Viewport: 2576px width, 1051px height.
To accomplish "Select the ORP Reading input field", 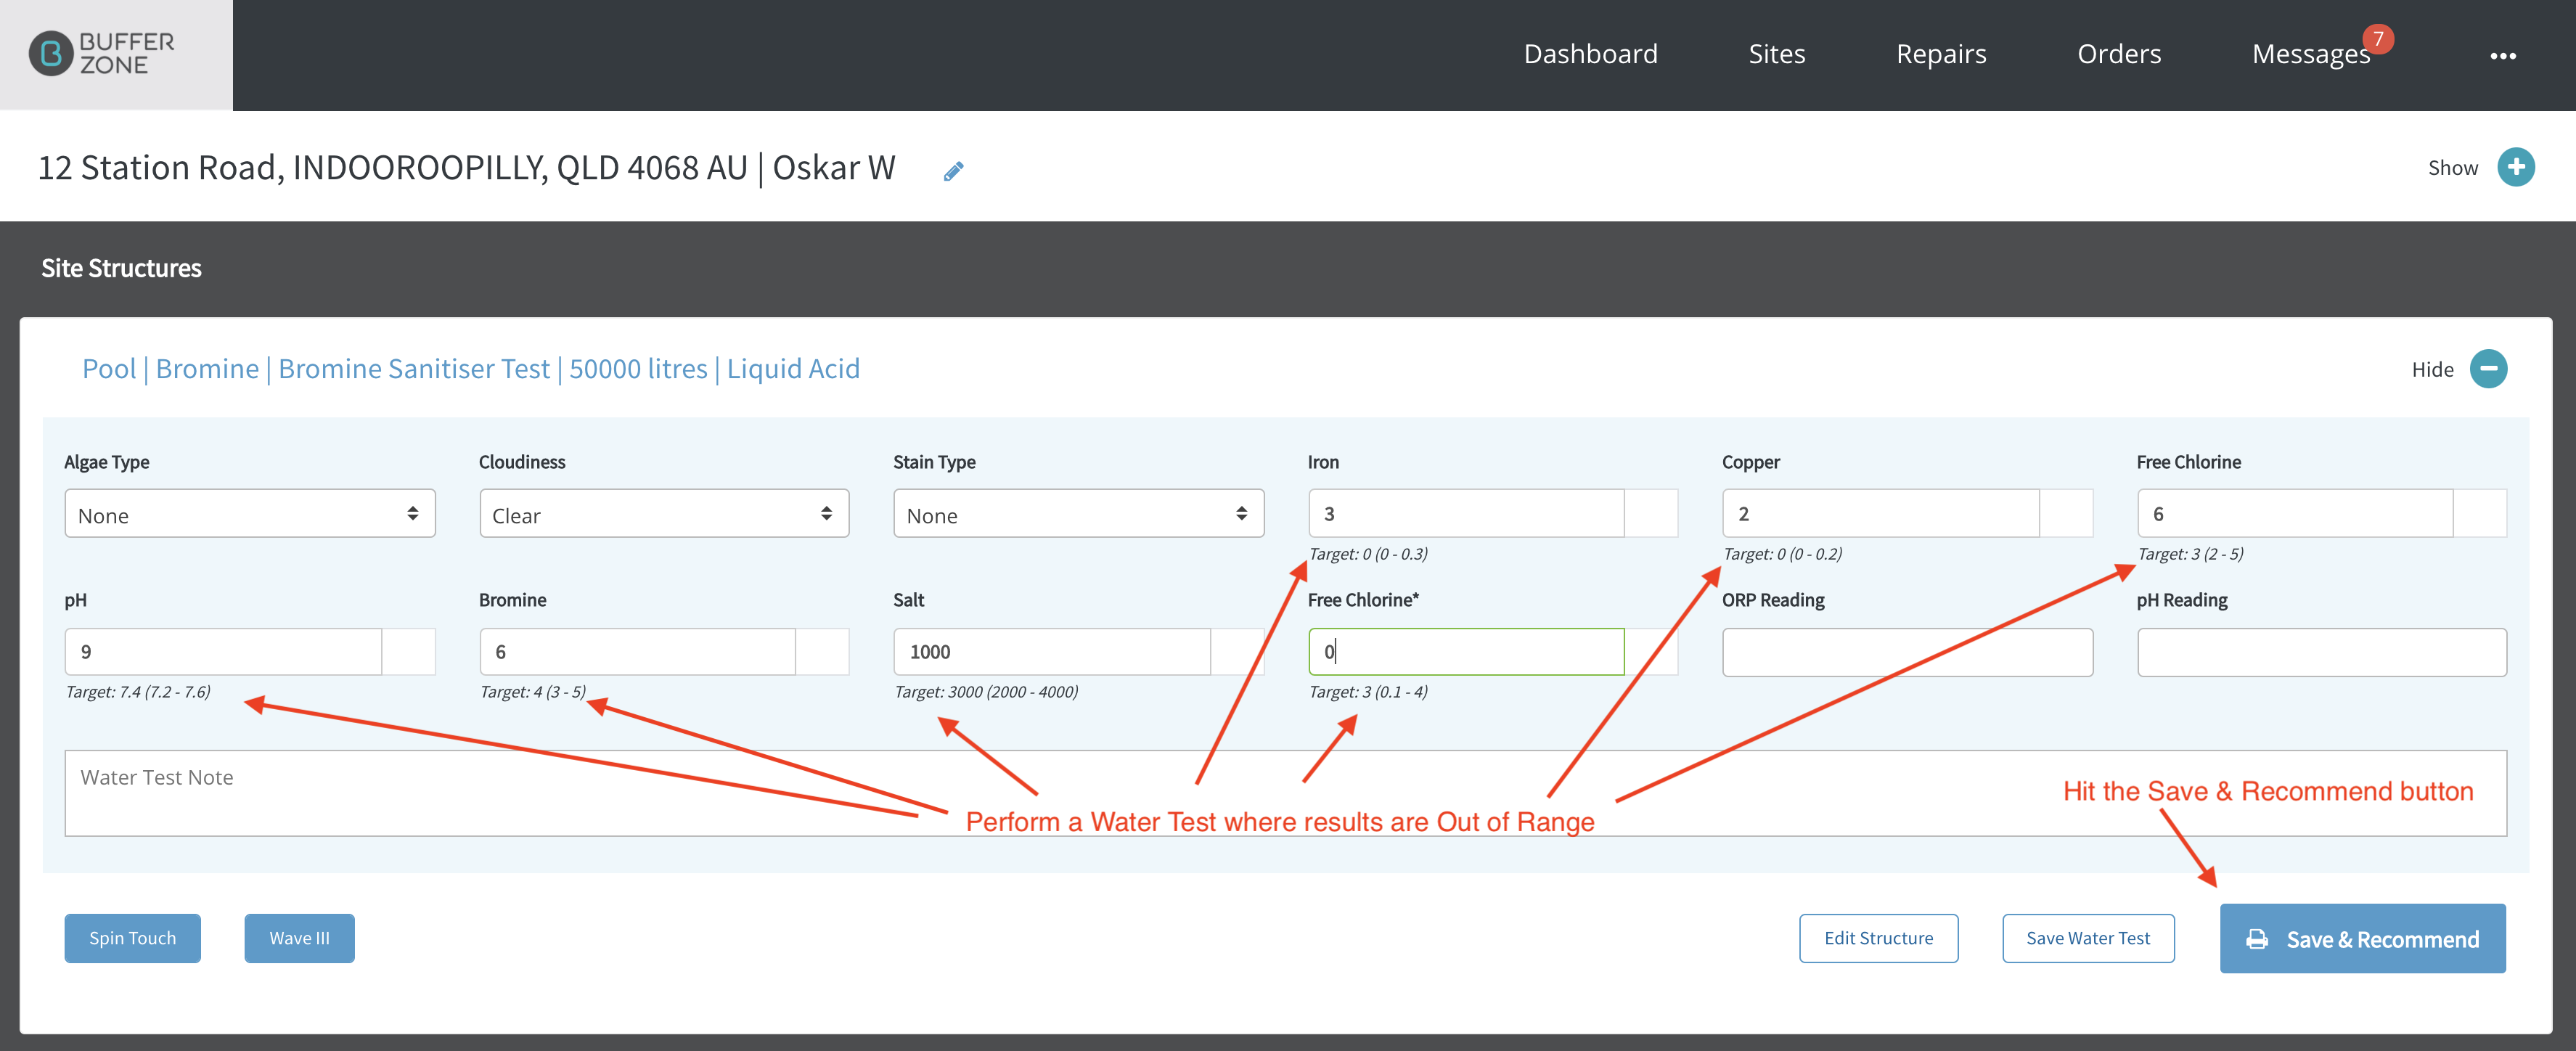I will tap(1907, 652).
